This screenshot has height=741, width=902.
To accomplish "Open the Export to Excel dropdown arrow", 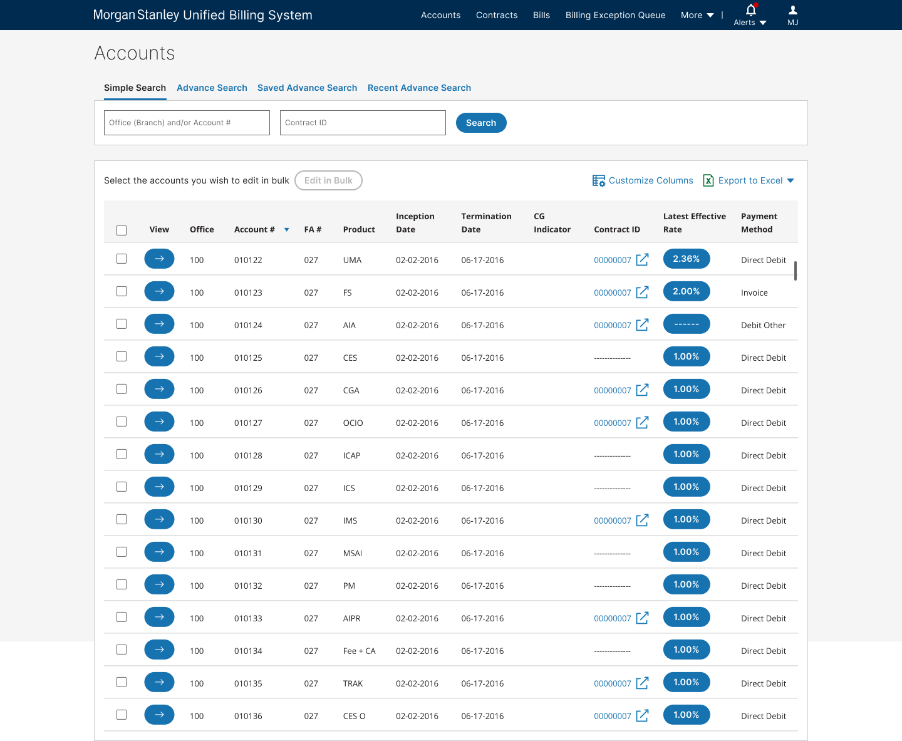I will tap(791, 180).
